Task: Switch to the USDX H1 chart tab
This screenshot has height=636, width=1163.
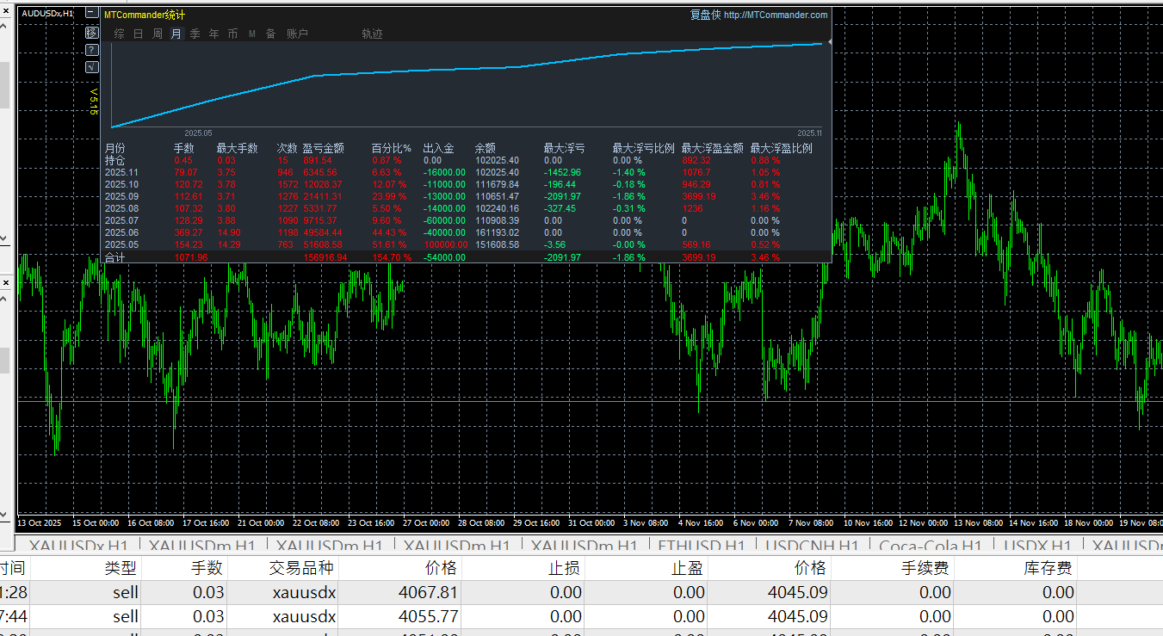Action: 1037,546
